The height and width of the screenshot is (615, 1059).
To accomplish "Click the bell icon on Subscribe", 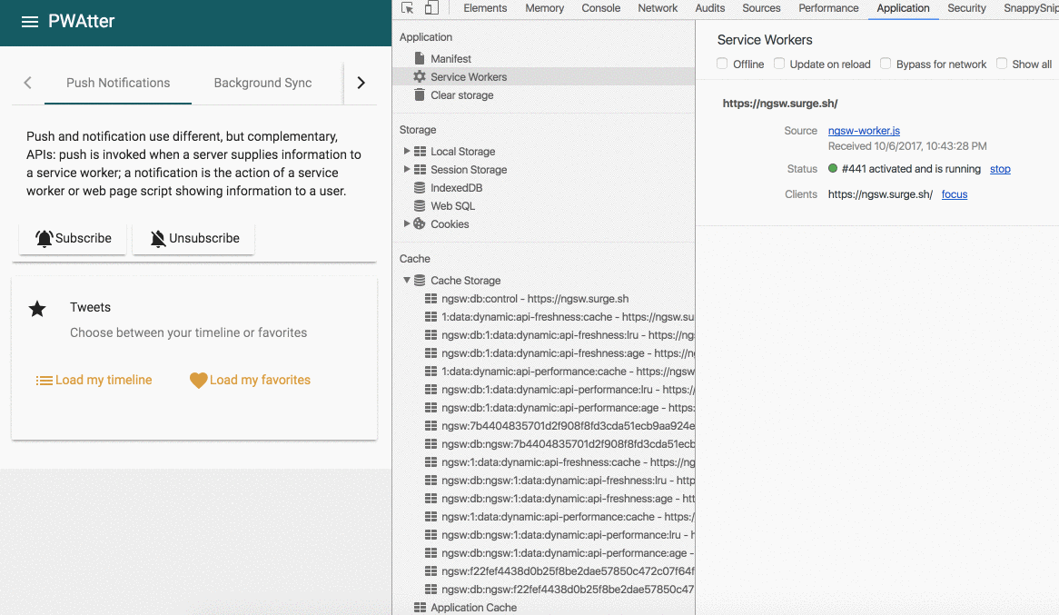I will click(x=44, y=239).
